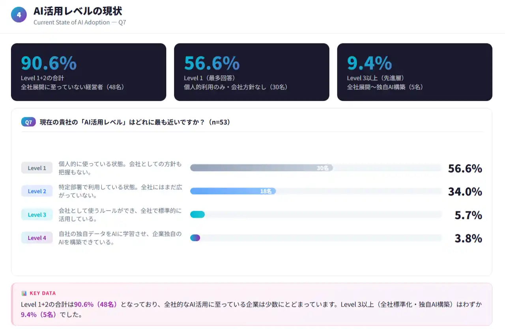This screenshot has height=329, width=505.
Task: Click the purple Level 4 bar
Action: pos(195,238)
